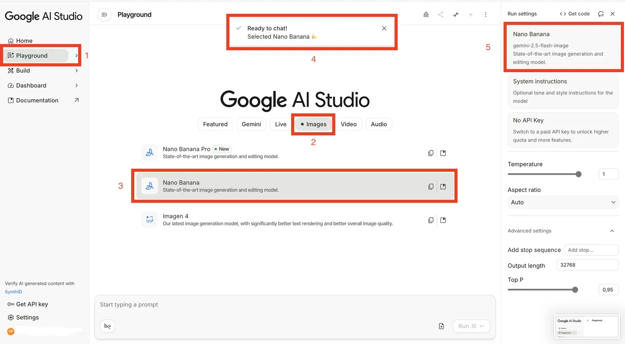
Task: Open compare mode icon in top toolbar
Action: 456,15
